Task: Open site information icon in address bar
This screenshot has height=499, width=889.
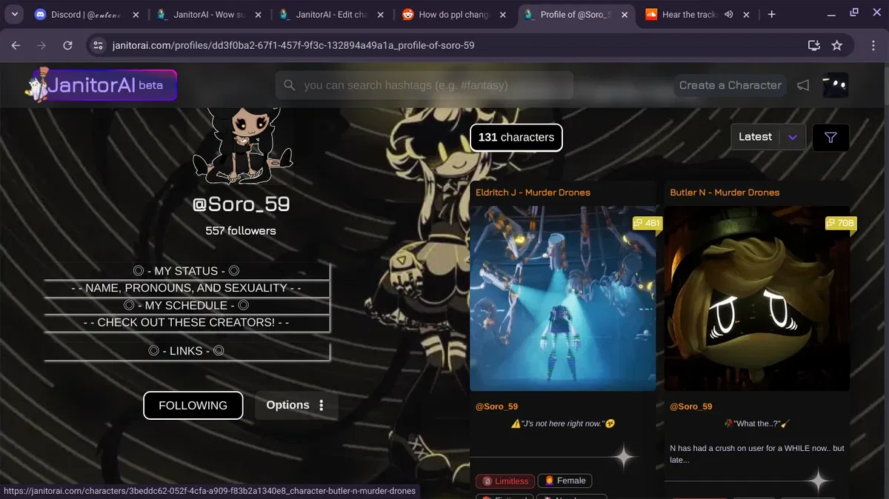Action: click(98, 45)
